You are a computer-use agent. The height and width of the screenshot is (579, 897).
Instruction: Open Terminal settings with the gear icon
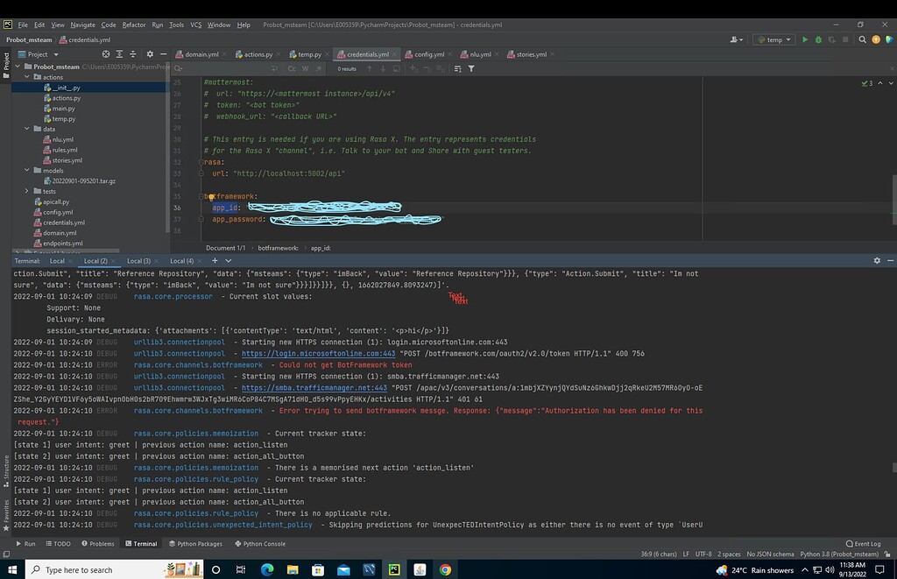(x=877, y=260)
